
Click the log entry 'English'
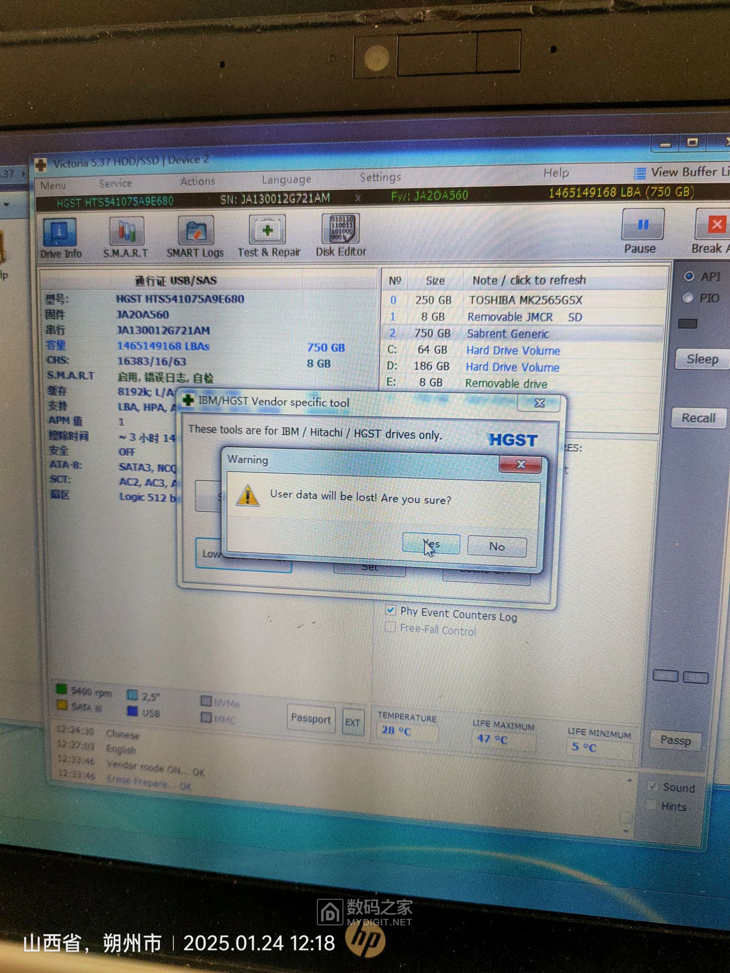click(x=121, y=749)
